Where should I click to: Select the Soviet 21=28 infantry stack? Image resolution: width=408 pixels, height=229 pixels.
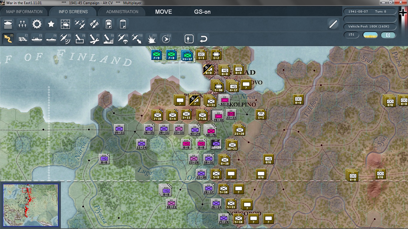click(239, 130)
